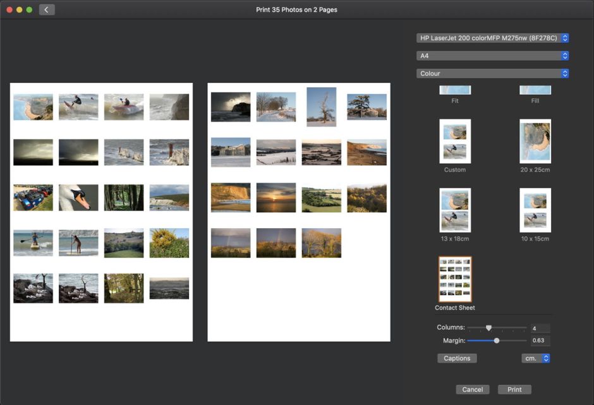
Task: Click the swan photo thumbnail on page one
Action: [x=78, y=197]
